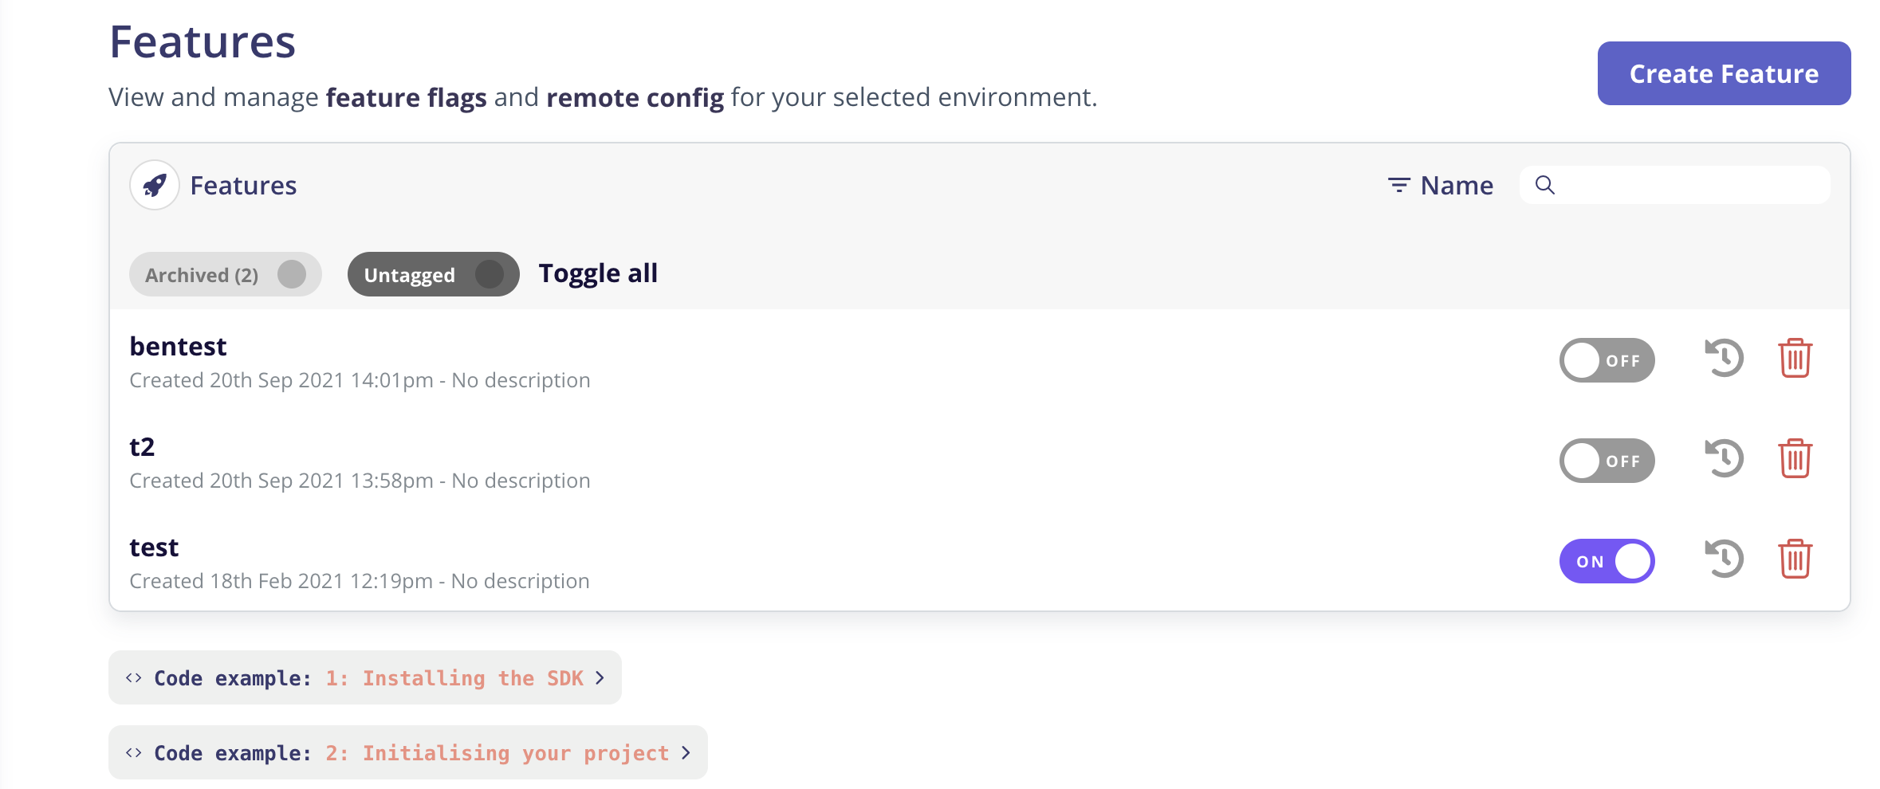Click the rocket icon beside Features heading

pyautogui.click(x=154, y=184)
